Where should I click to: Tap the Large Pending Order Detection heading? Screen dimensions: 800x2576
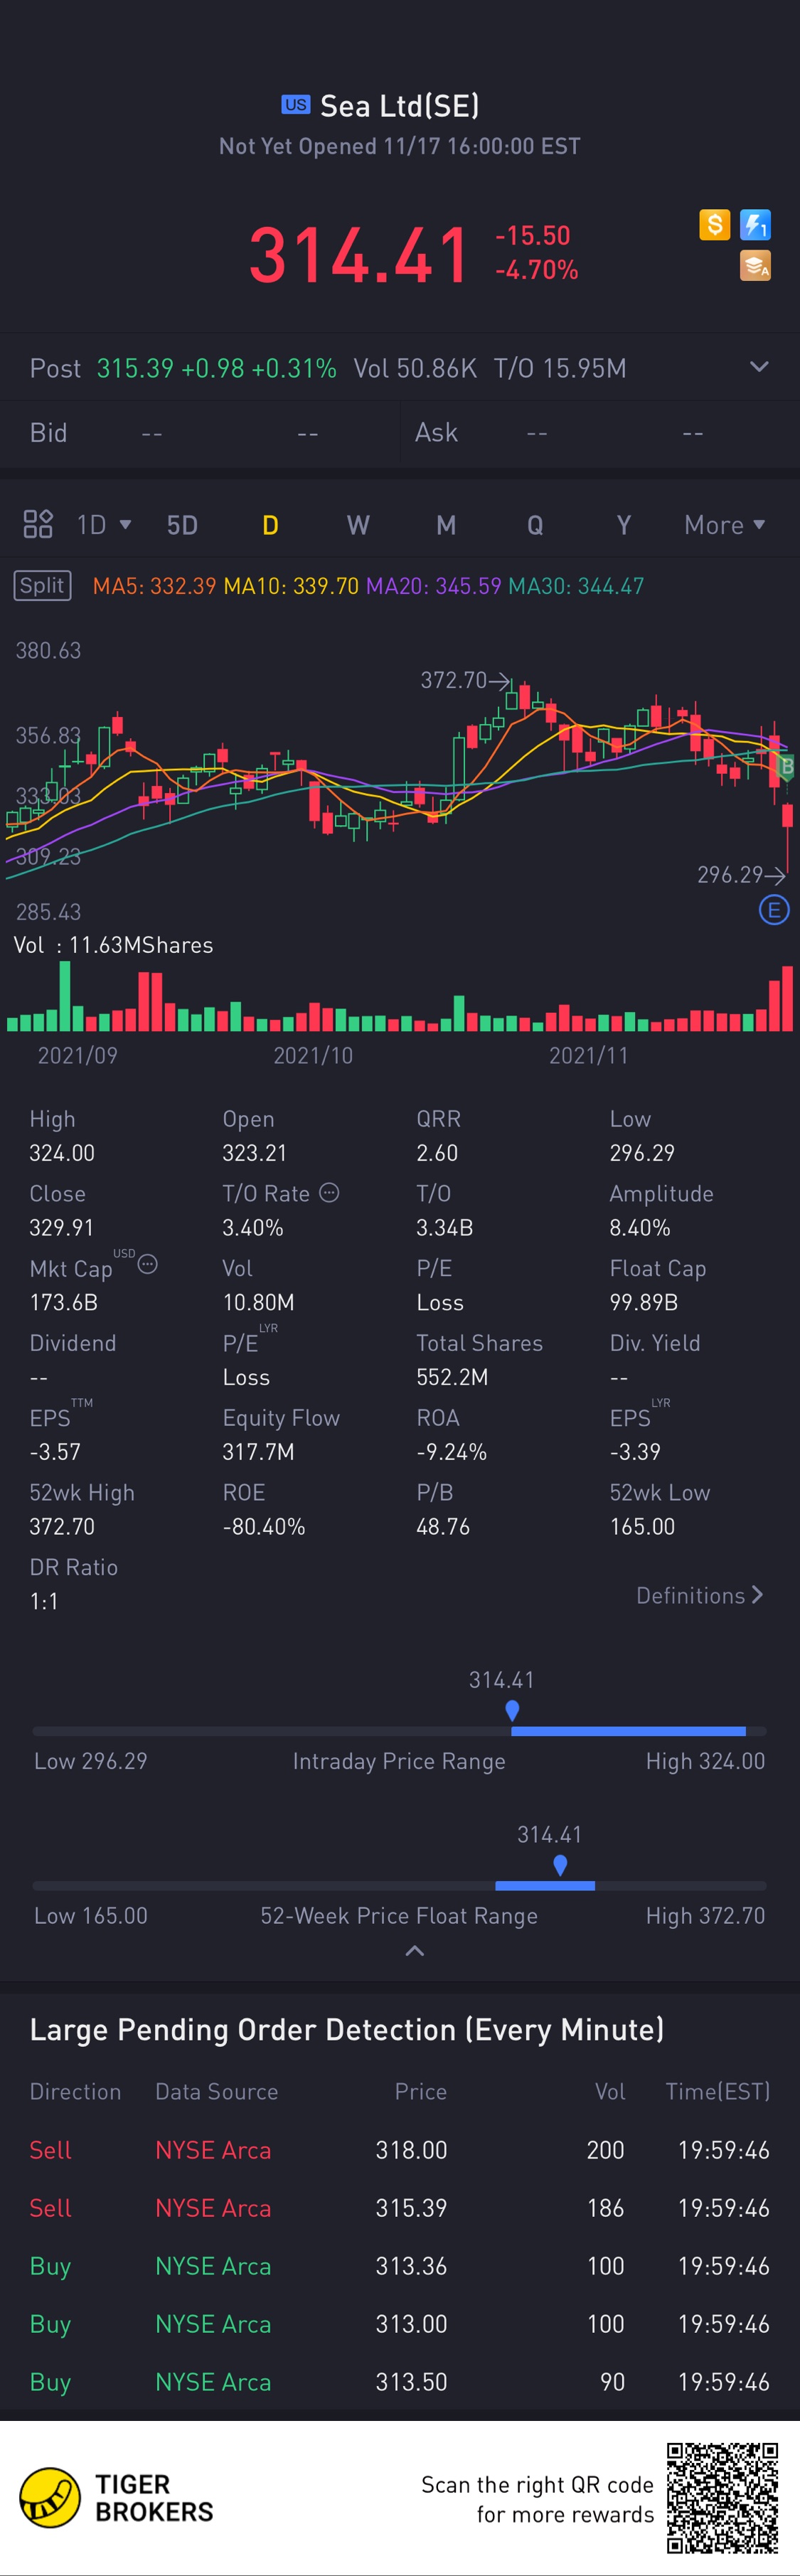(x=347, y=2029)
